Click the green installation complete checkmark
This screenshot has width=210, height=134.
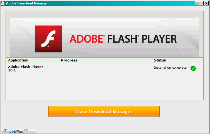pos(193,68)
